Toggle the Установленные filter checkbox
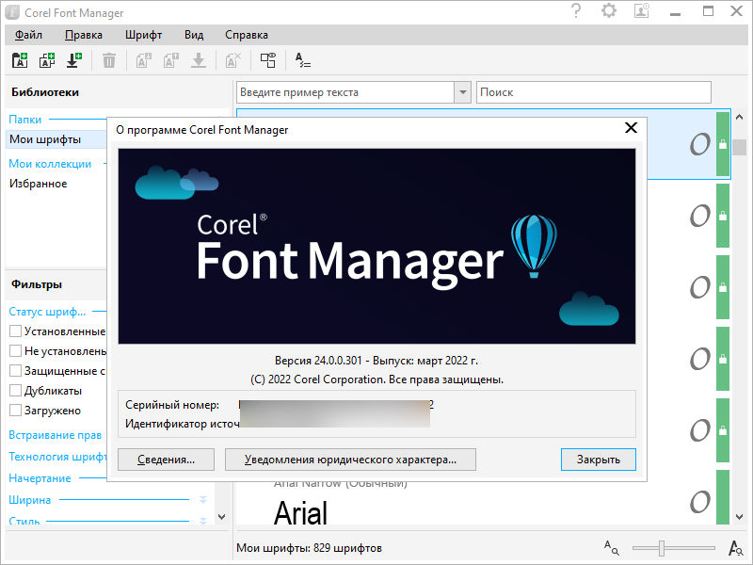 pos(16,331)
